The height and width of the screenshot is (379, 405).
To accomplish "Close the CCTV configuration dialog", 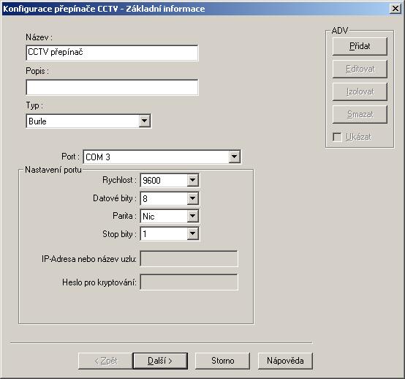I will pyautogui.click(x=395, y=9).
